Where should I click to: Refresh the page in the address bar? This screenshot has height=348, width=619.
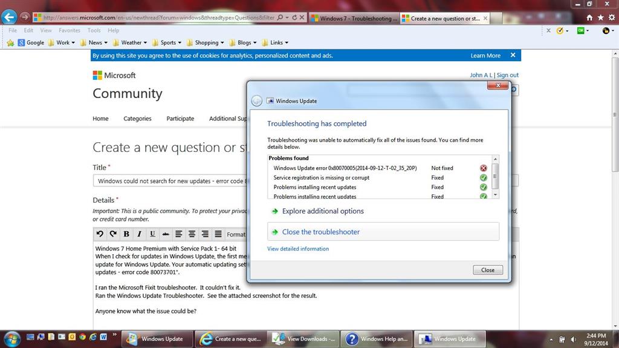(294, 18)
